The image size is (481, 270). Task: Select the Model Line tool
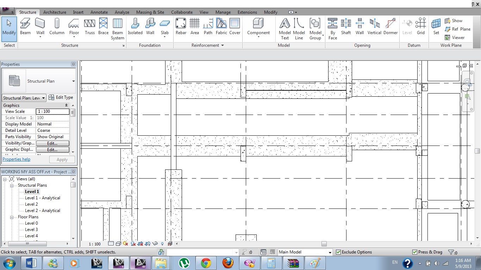(x=299, y=29)
